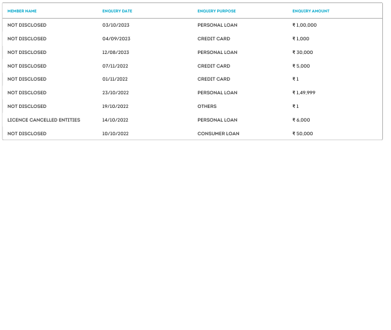Select the 03/10/2023 enquiry date cell
The image size is (391, 330).
tap(116, 25)
